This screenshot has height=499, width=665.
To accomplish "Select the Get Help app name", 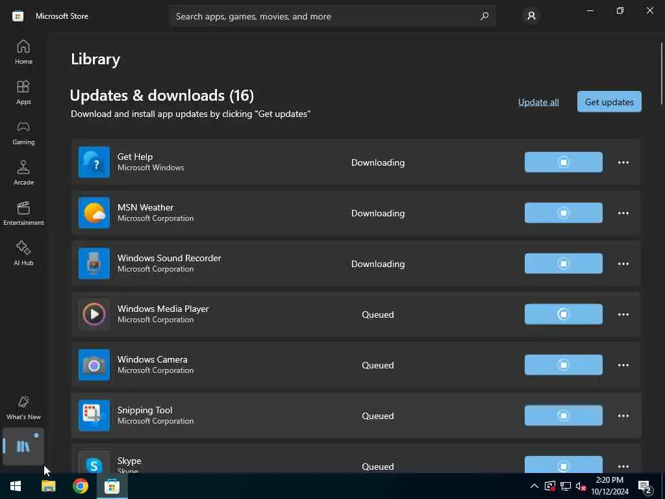I will click(x=135, y=157).
